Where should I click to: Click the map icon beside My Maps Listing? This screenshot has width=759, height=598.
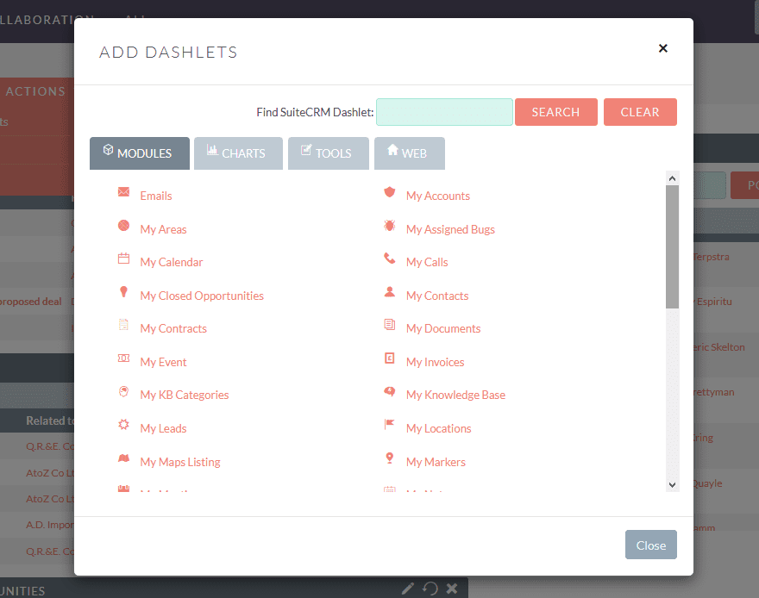click(124, 458)
